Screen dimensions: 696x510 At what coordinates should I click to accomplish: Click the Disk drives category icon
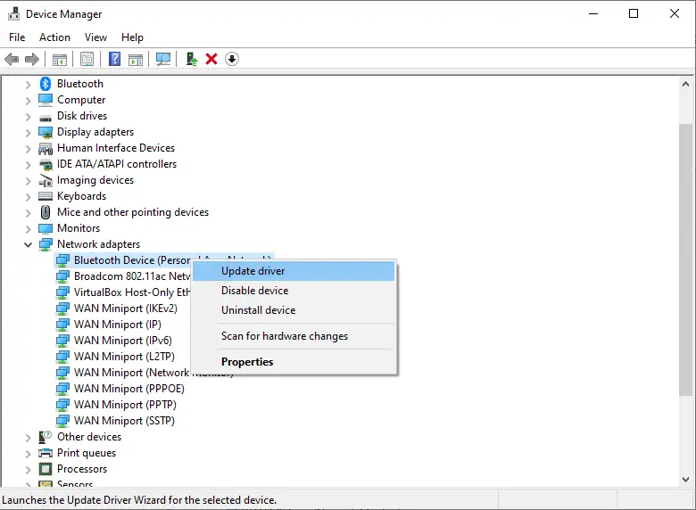pos(46,118)
